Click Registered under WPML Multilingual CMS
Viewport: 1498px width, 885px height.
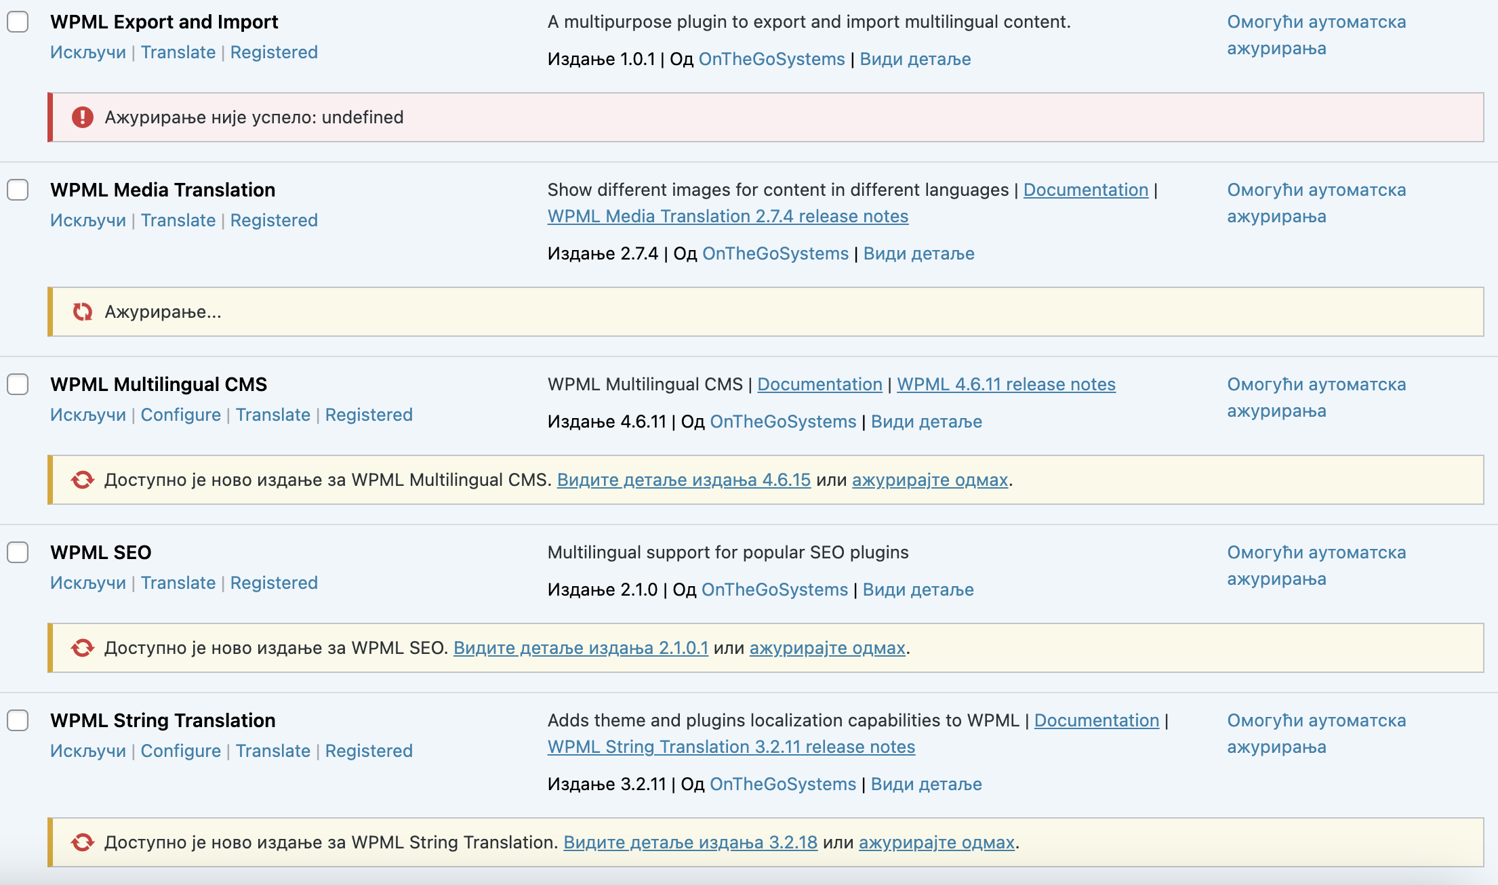[x=369, y=415]
